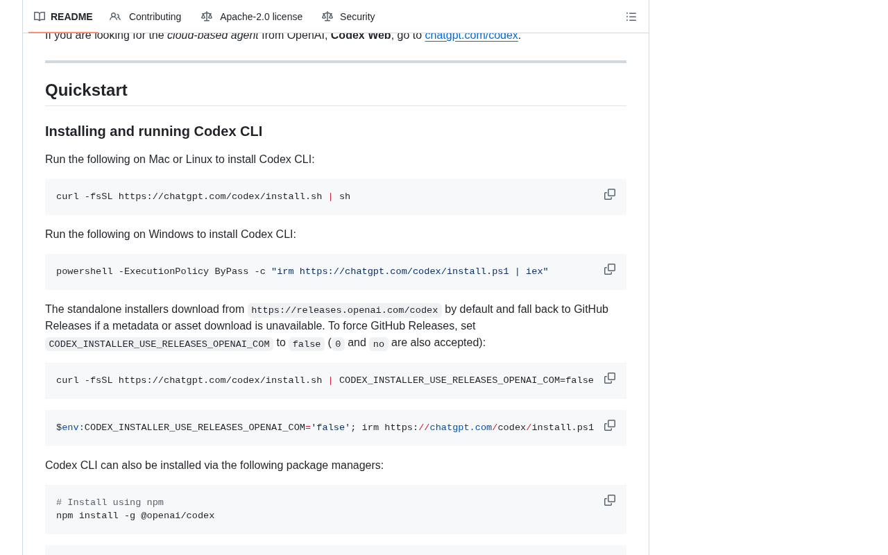Open the Security tab
The width and height of the screenshot is (888, 555).
(348, 17)
